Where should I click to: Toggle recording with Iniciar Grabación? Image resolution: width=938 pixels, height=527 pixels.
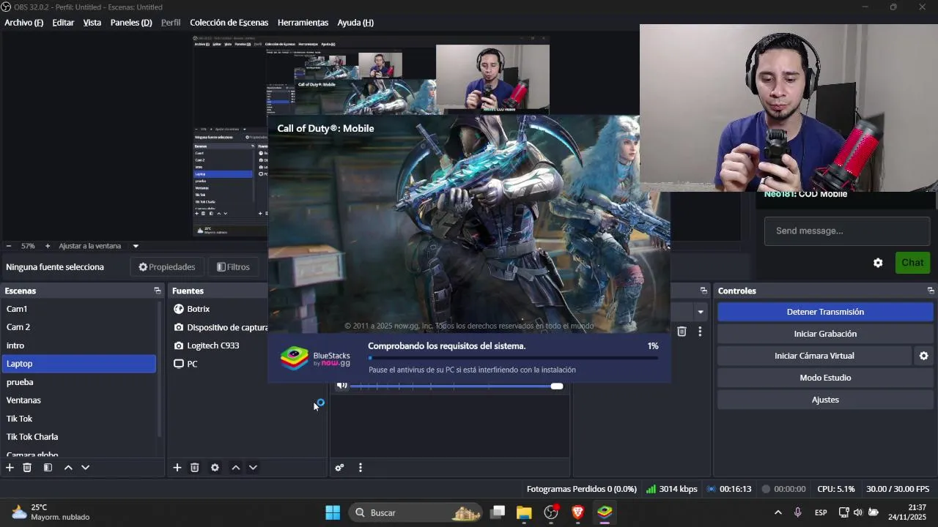pyautogui.click(x=825, y=334)
